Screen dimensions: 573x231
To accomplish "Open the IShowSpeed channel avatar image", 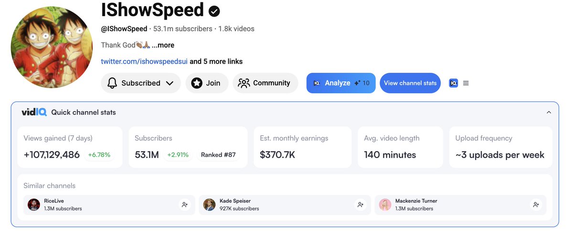I will coord(52,47).
